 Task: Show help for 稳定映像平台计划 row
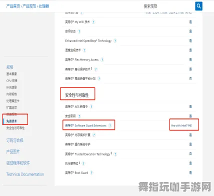[99, 78]
